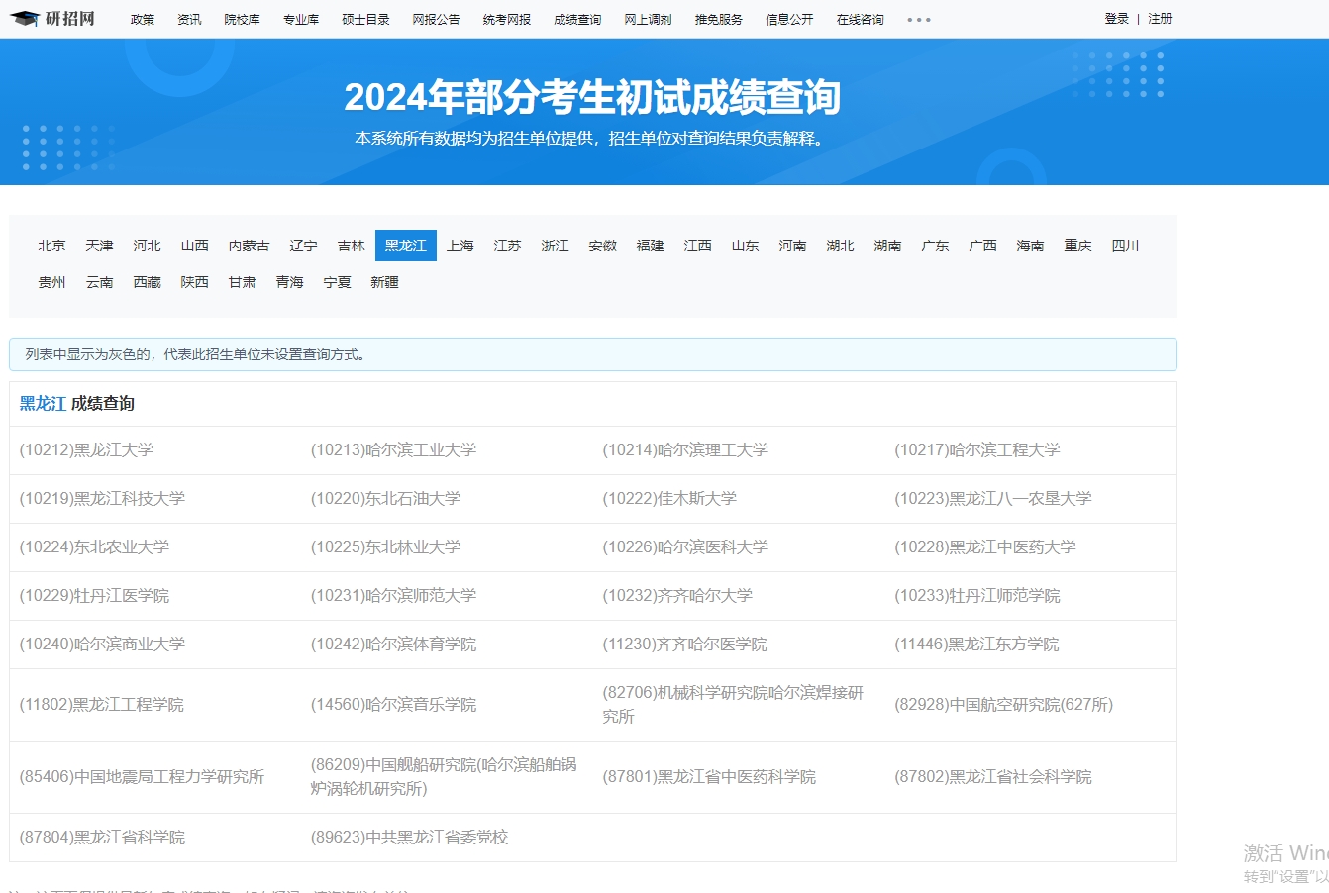Open the 安徽 province tab
Image resolution: width=1329 pixels, height=893 pixels.
603,246
